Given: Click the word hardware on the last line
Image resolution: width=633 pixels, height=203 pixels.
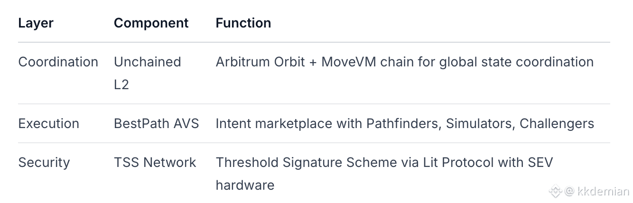Looking at the screenshot, I should 245,185.
